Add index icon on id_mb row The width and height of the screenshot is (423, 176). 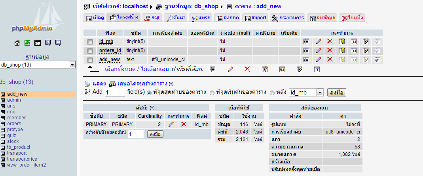[366, 41]
